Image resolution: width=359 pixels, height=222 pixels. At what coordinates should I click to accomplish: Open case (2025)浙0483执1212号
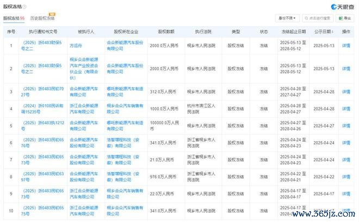(42, 126)
